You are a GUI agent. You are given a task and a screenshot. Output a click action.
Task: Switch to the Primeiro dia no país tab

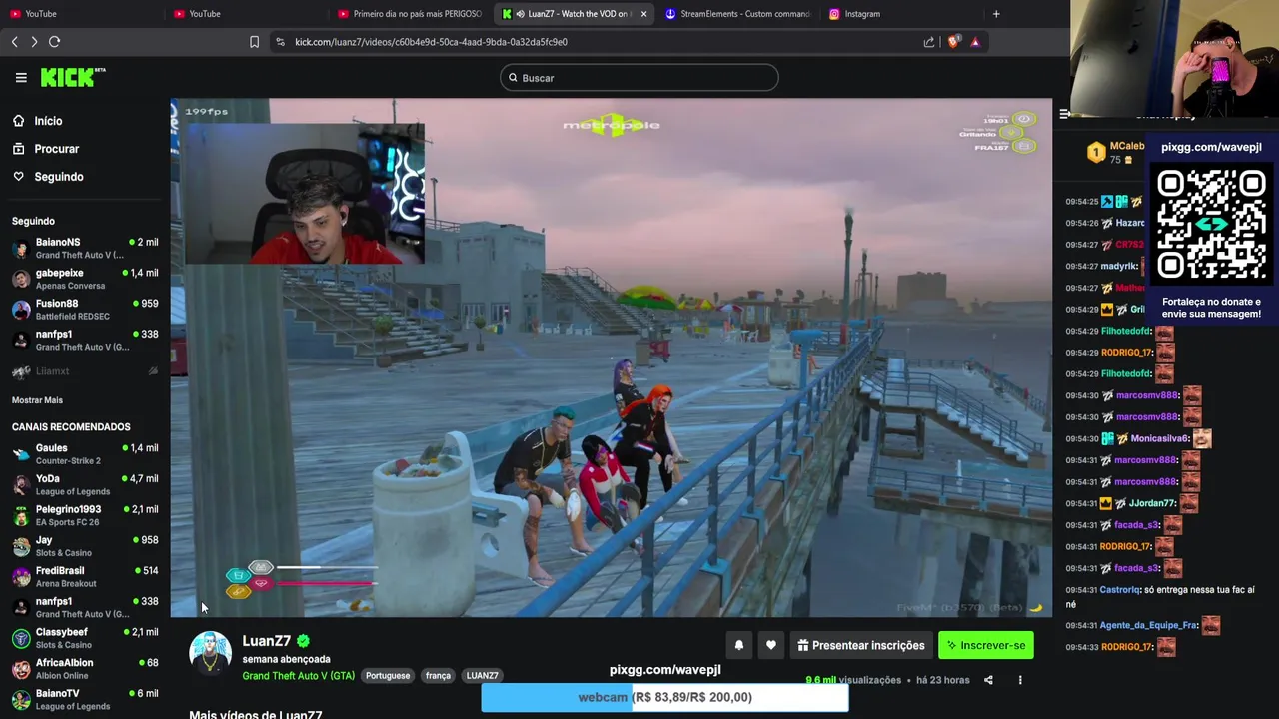click(410, 14)
